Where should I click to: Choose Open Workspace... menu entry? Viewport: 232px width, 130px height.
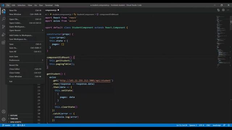[x=25, y=27]
